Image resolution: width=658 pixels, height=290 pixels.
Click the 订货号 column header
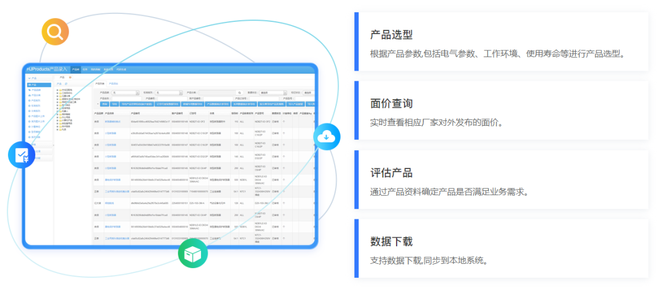193,114
